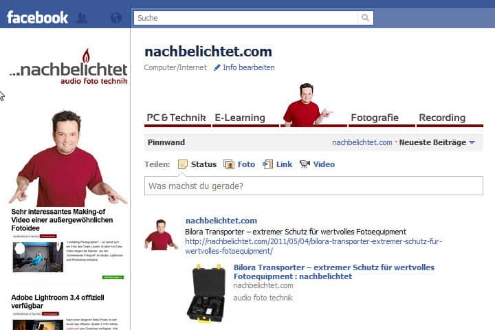Open the Fotografie tab

pos(375,118)
